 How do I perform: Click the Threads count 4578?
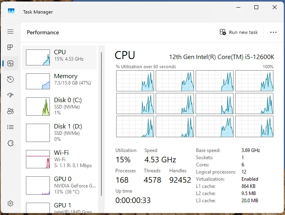[152, 180]
